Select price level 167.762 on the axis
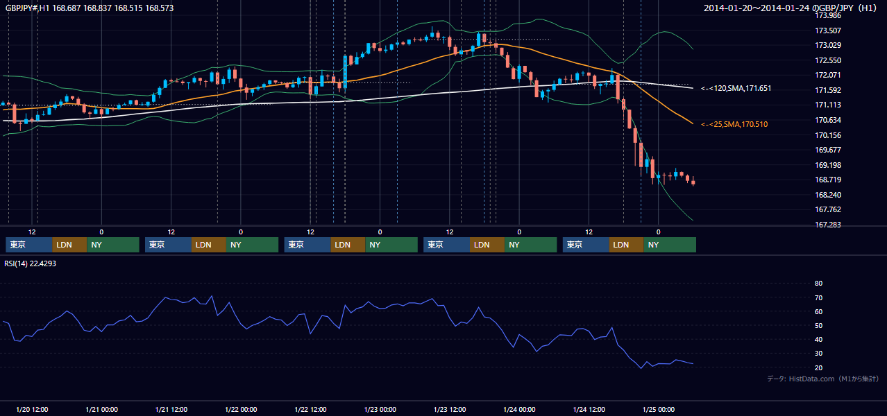The image size is (887, 416). click(828, 209)
